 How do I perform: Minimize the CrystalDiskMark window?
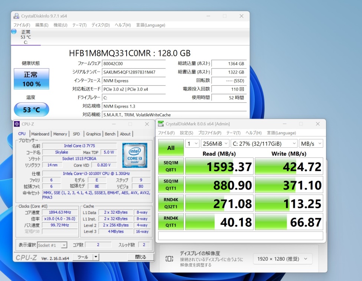285,124
